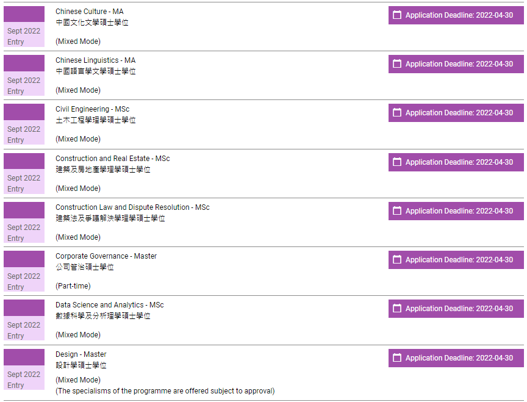Select Corporate Governance - Master programme

106,256
